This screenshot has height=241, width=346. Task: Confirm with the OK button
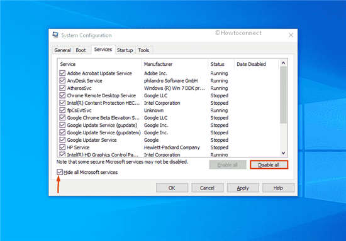(x=172, y=188)
